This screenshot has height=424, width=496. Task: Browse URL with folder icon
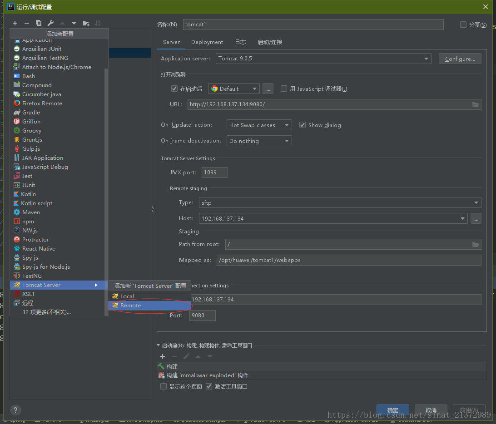click(x=475, y=104)
